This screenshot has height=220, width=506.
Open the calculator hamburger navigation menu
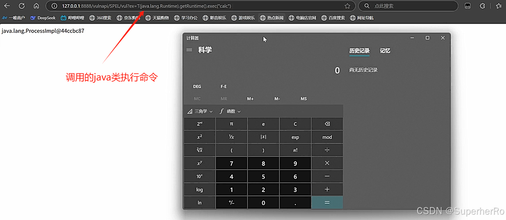[x=189, y=50]
